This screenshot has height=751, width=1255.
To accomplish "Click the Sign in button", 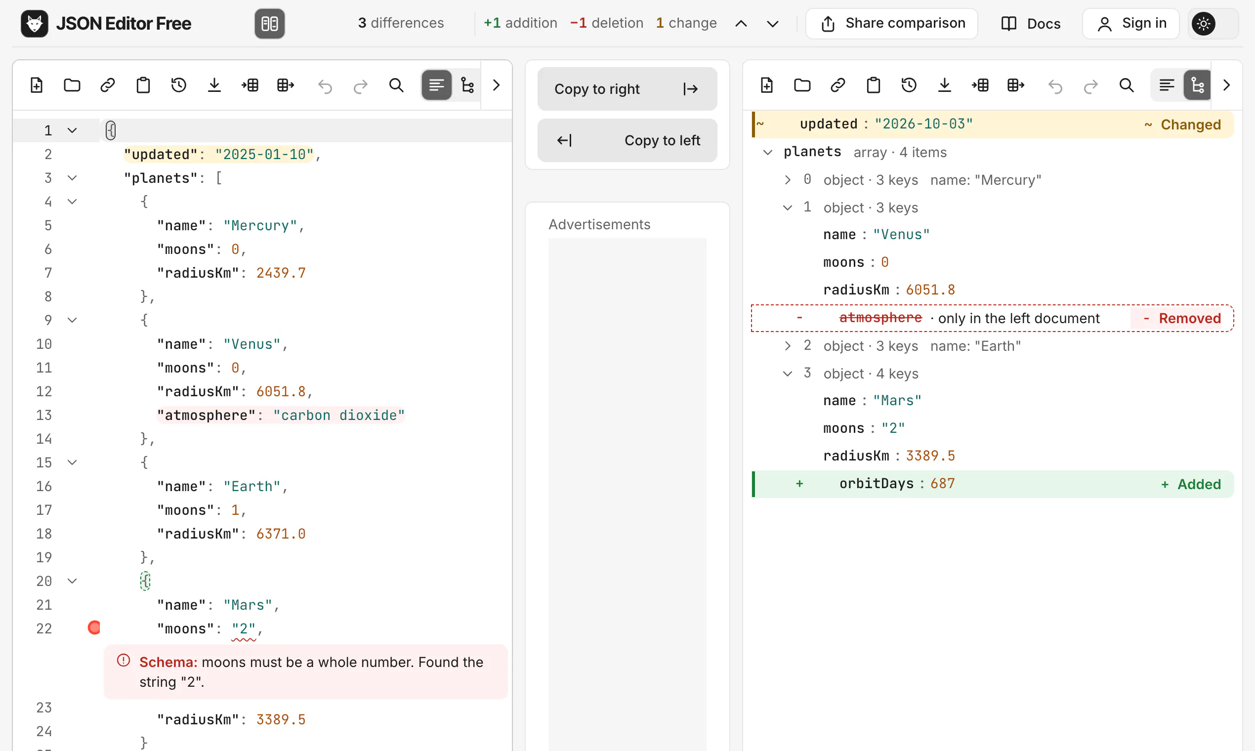I will [1131, 23].
